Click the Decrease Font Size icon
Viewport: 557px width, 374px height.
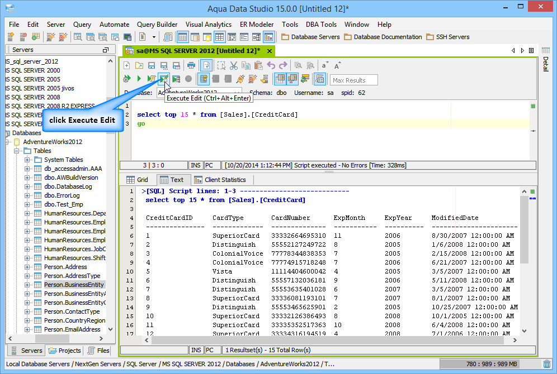[x=324, y=65]
